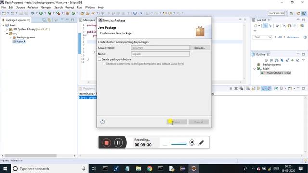Click the Run button in Eclipse toolbar
The width and height of the screenshot is (308, 173).
point(41,13)
